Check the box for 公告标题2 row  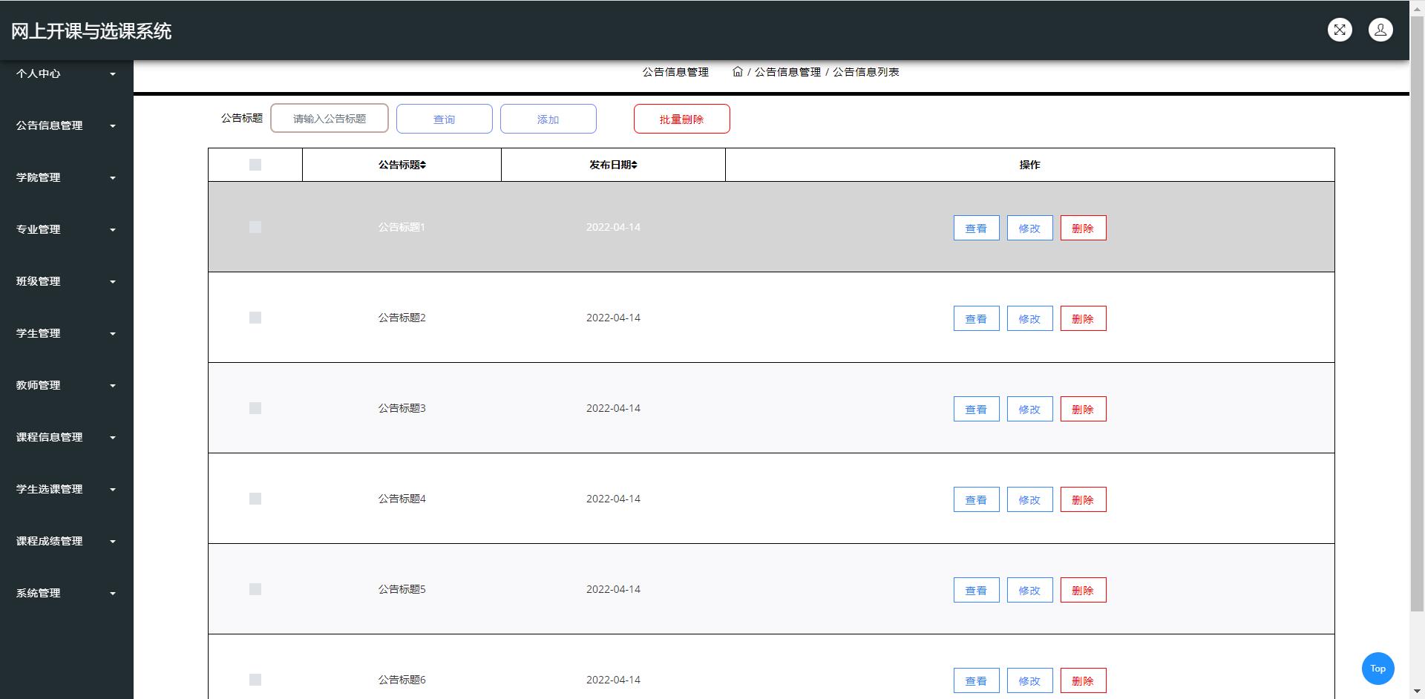(x=255, y=318)
